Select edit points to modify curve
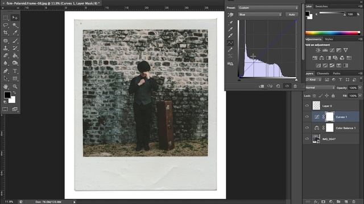Viewport: 364px width, 204px height. point(230,43)
